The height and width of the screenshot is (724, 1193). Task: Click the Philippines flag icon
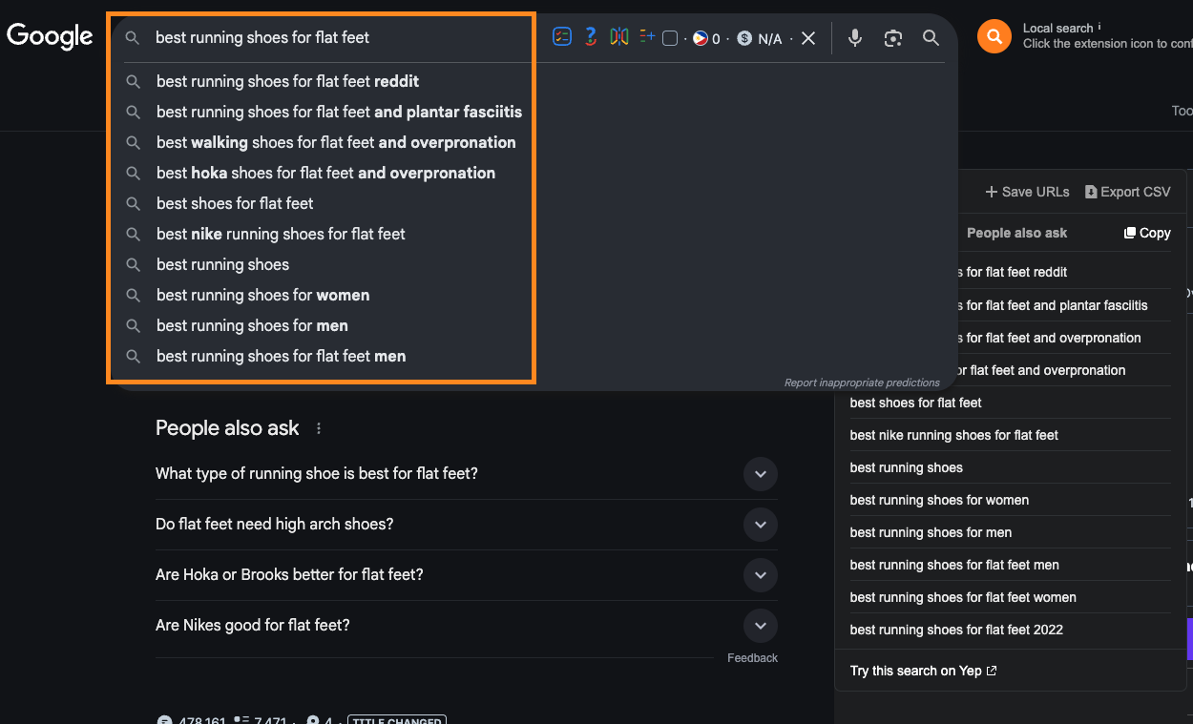(x=700, y=38)
